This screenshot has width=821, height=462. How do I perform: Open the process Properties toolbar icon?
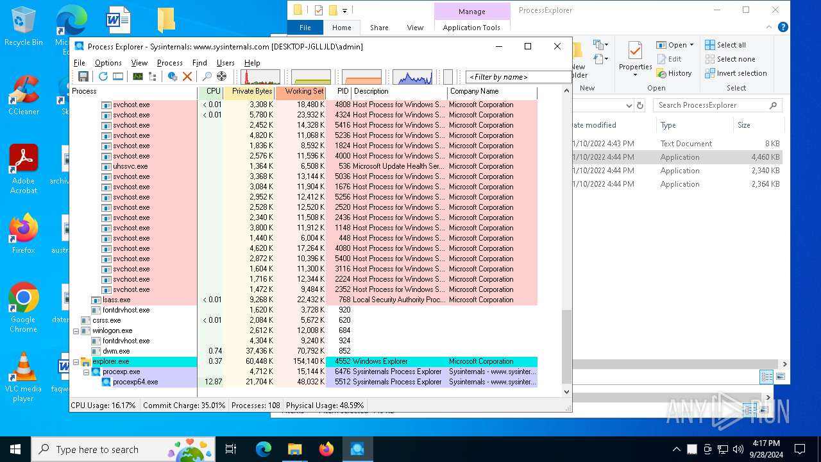[x=173, y=76]
